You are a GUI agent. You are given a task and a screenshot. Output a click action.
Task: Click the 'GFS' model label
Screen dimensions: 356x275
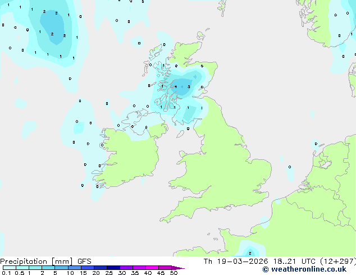click(84, 262)
